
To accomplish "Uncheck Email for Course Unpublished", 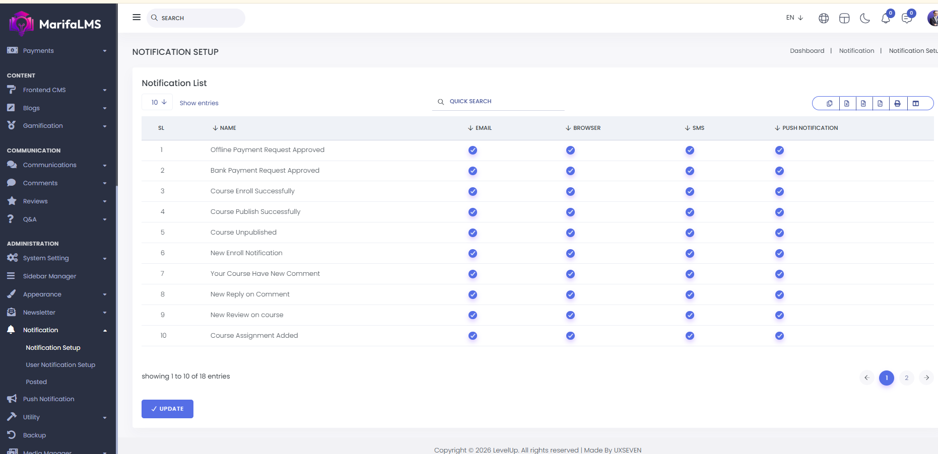I will pyautogui.click(x=473, y=233).
